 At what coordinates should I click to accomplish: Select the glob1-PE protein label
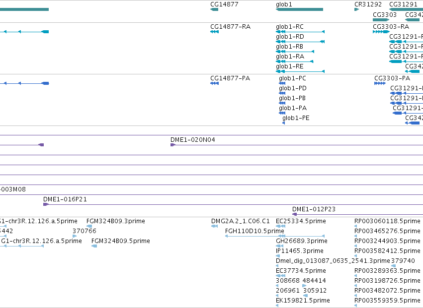point(296,119)
